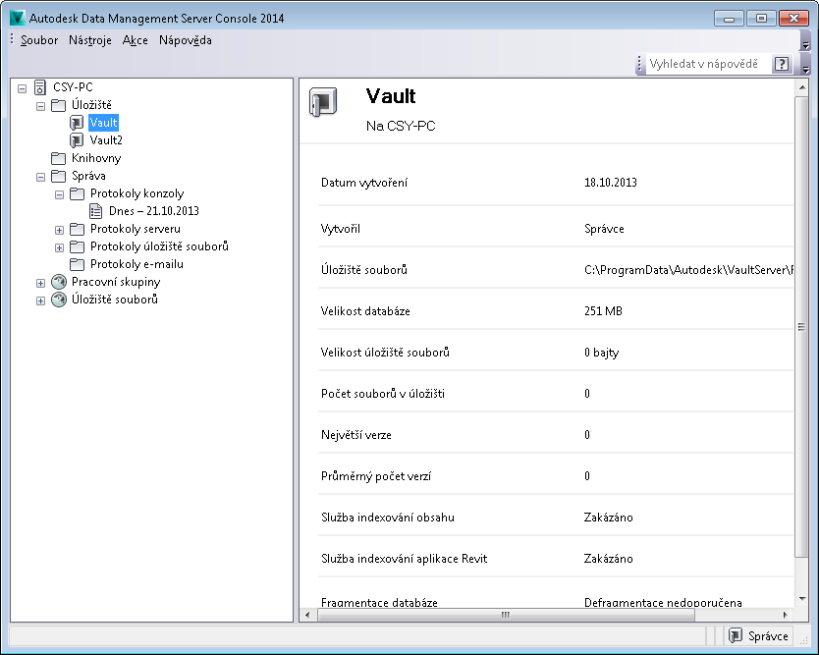Click the Pracovní skupiny globe icon

[x=59, y=282]
